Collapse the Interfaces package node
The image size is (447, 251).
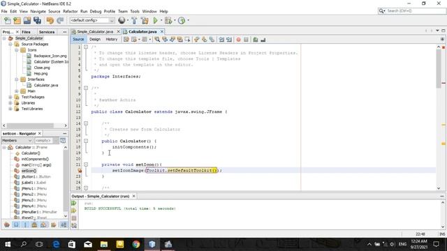17,79
